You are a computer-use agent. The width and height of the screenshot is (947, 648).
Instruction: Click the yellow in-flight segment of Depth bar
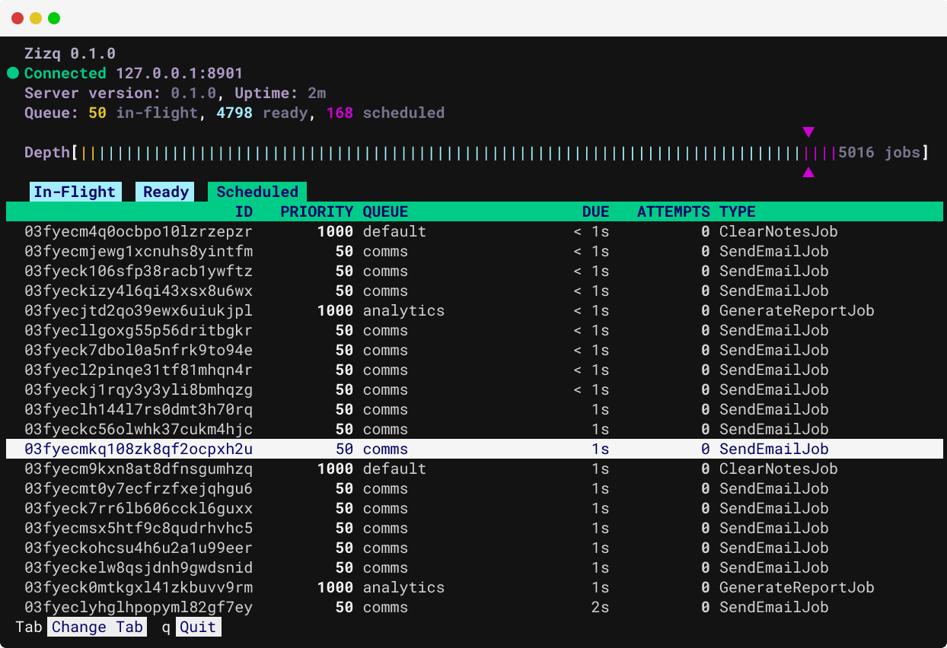(88, 153)
